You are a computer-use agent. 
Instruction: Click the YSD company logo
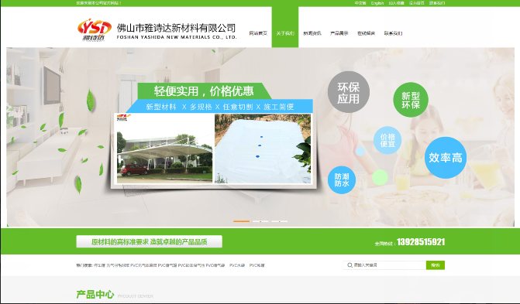coord(95,30)
